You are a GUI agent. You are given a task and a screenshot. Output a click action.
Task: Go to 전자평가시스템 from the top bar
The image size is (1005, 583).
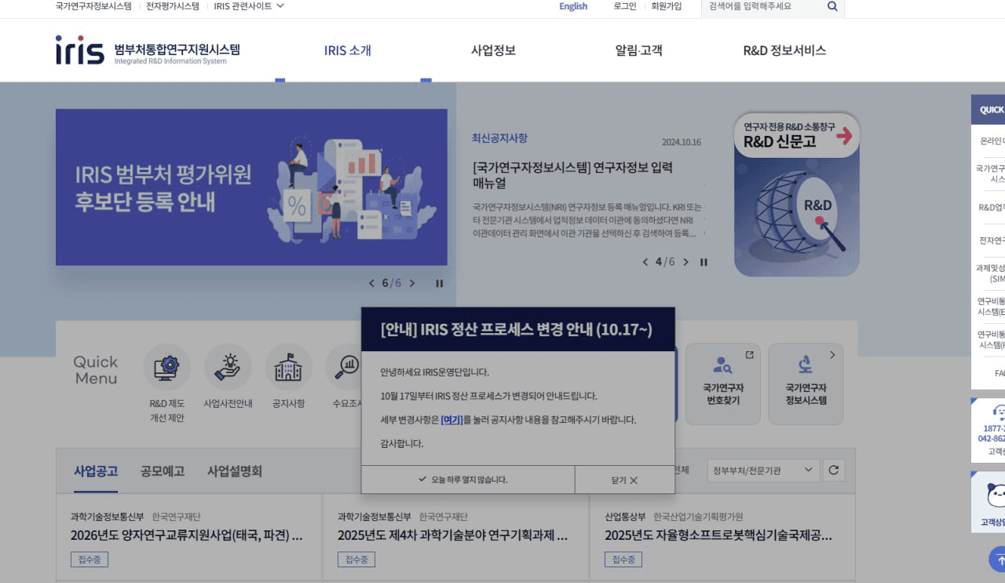coord(173,6)
